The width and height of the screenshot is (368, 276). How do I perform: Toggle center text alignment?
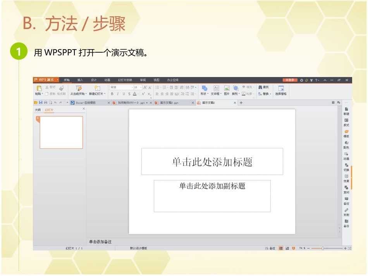tap(162, 94)
